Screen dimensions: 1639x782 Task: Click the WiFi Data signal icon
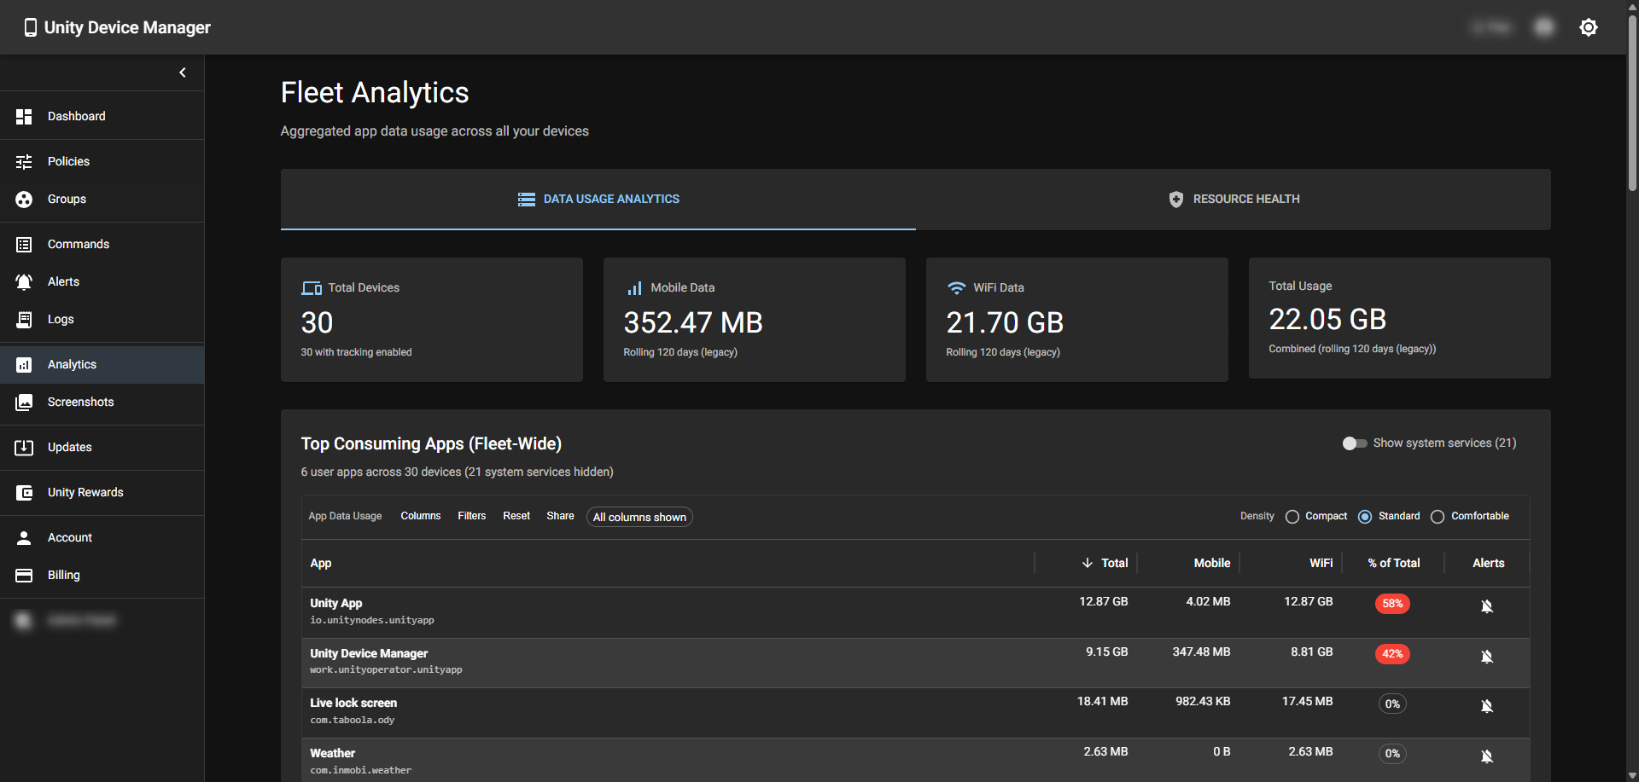957,288
